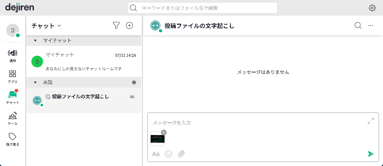Collapse the 未読 section
This screenshot has height=166, width=383.
pos(35,83)
